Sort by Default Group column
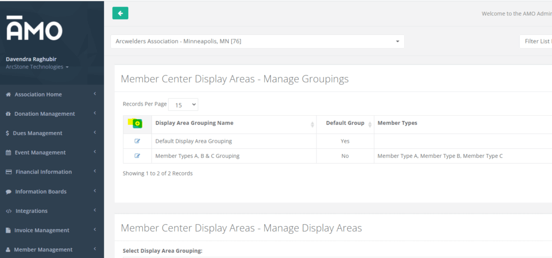552x258 pixels. point(345,123)
